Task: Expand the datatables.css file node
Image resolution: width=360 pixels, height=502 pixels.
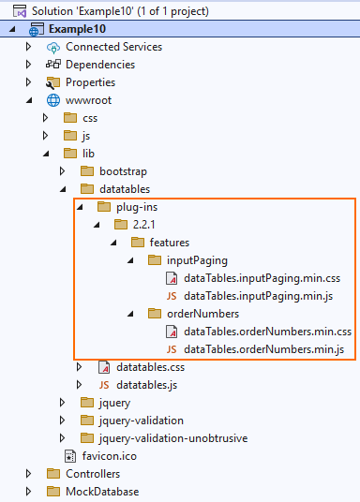Action: pyautogui.click(x=79, y=367)
